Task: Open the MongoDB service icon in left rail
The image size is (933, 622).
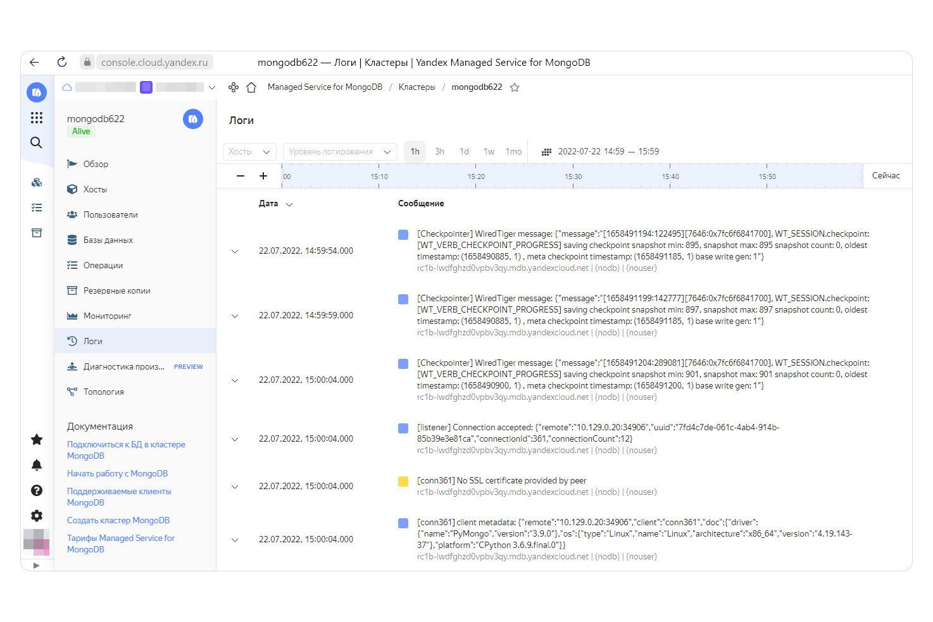Action: click(x=37, y=92)
